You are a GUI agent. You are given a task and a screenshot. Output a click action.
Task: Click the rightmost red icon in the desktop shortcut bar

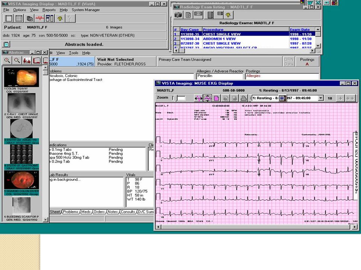pos(335,3)
